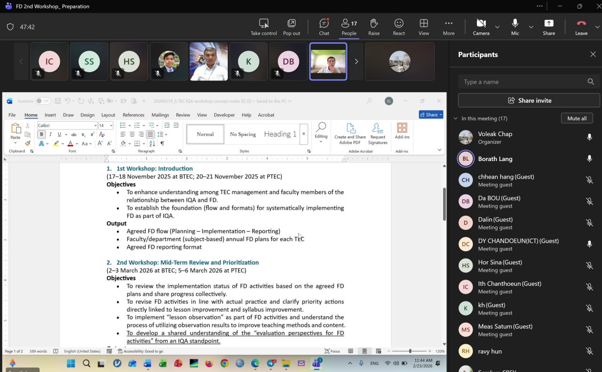Collapse the 'In this meeting (17)' list
The width and height of the screenshot is (602, 372).
[x=455, y=119]
